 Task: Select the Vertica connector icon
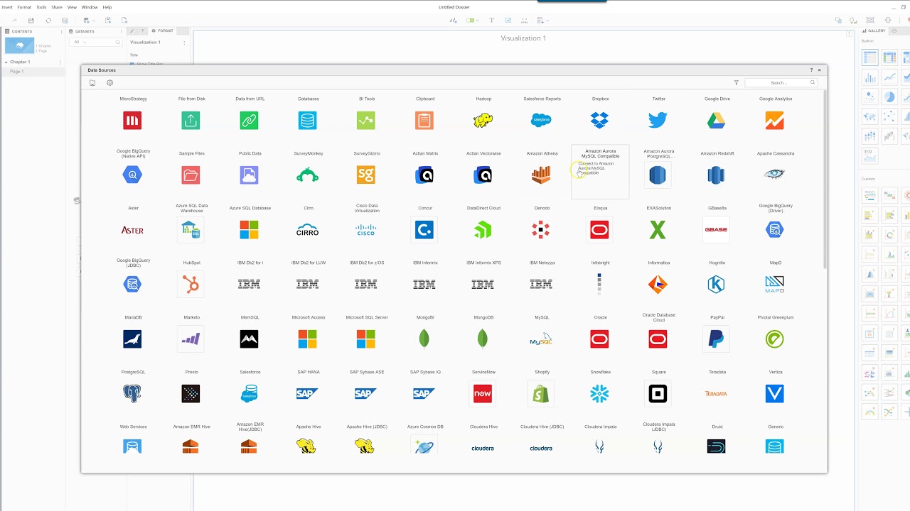774,394
